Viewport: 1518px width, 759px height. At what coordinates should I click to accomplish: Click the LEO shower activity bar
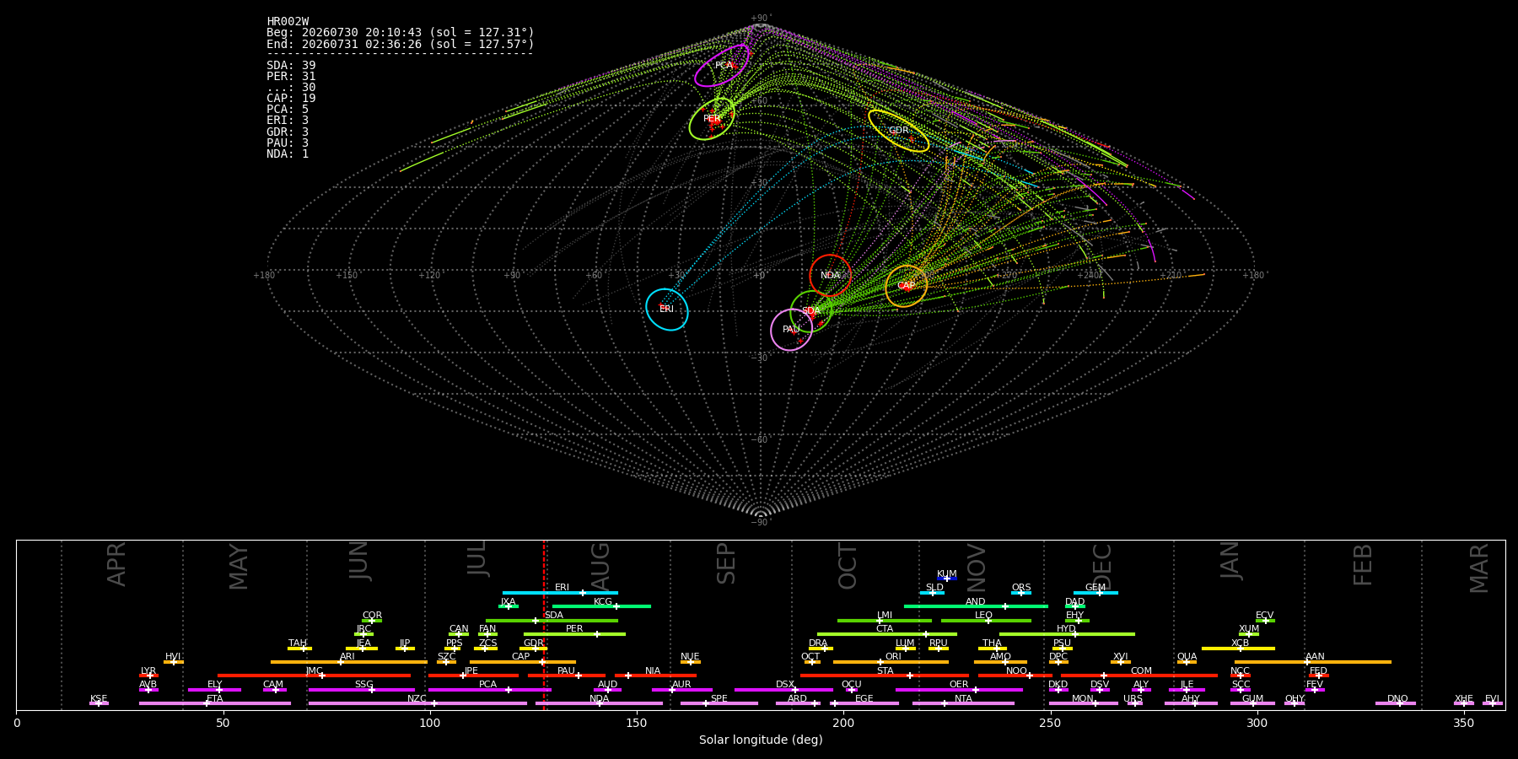[986, 621]
